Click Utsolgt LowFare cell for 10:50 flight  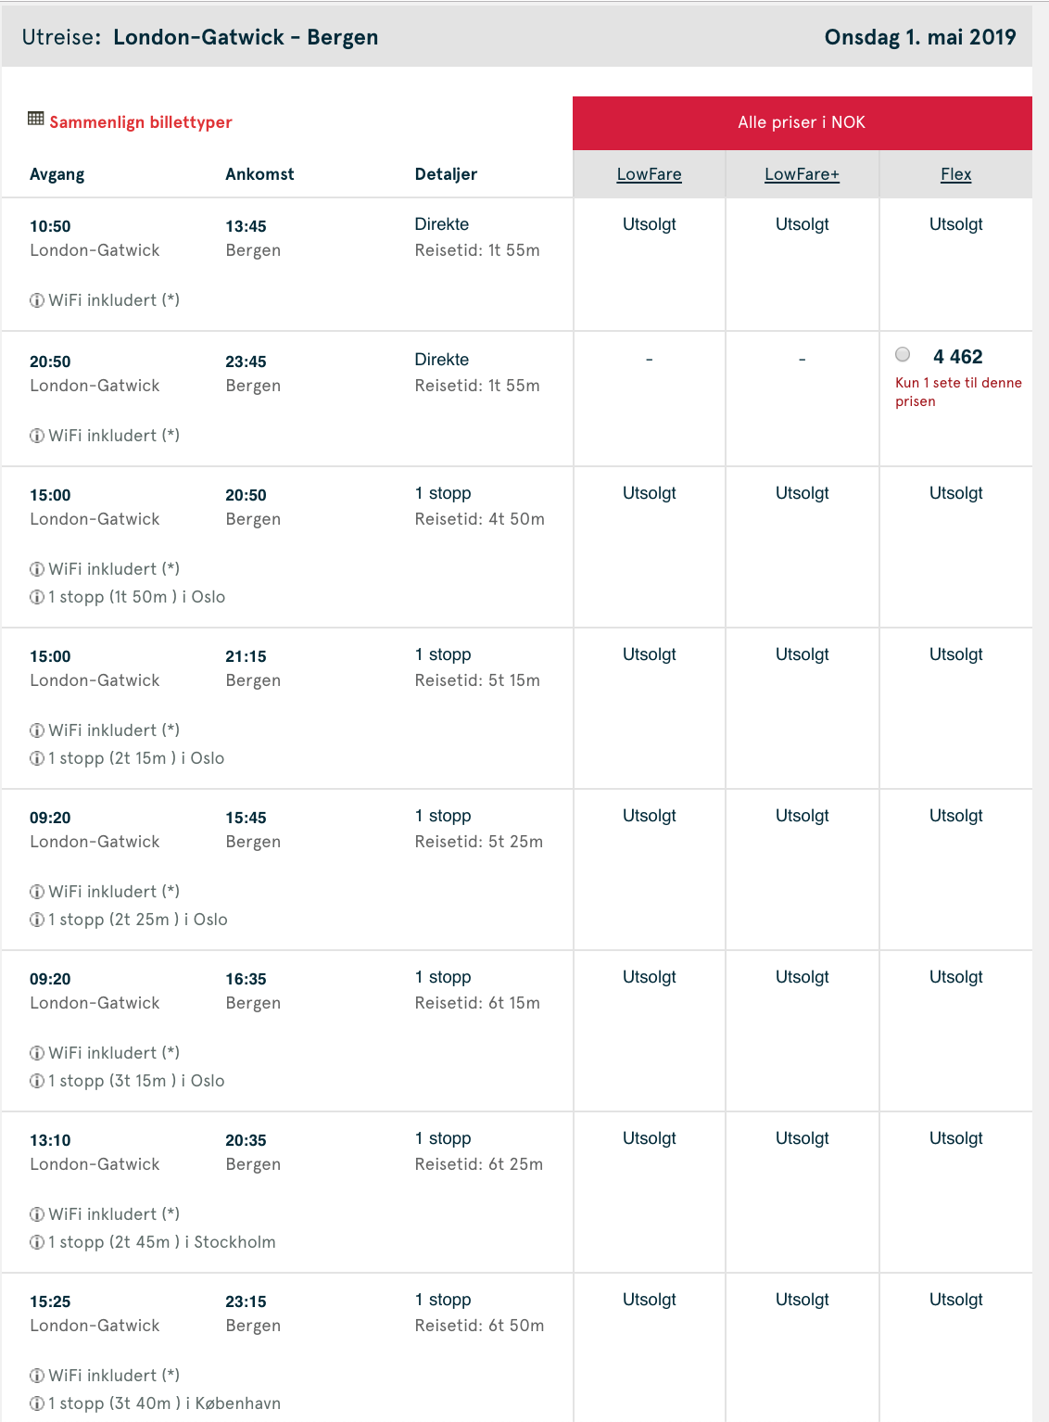tap(649, 224)
